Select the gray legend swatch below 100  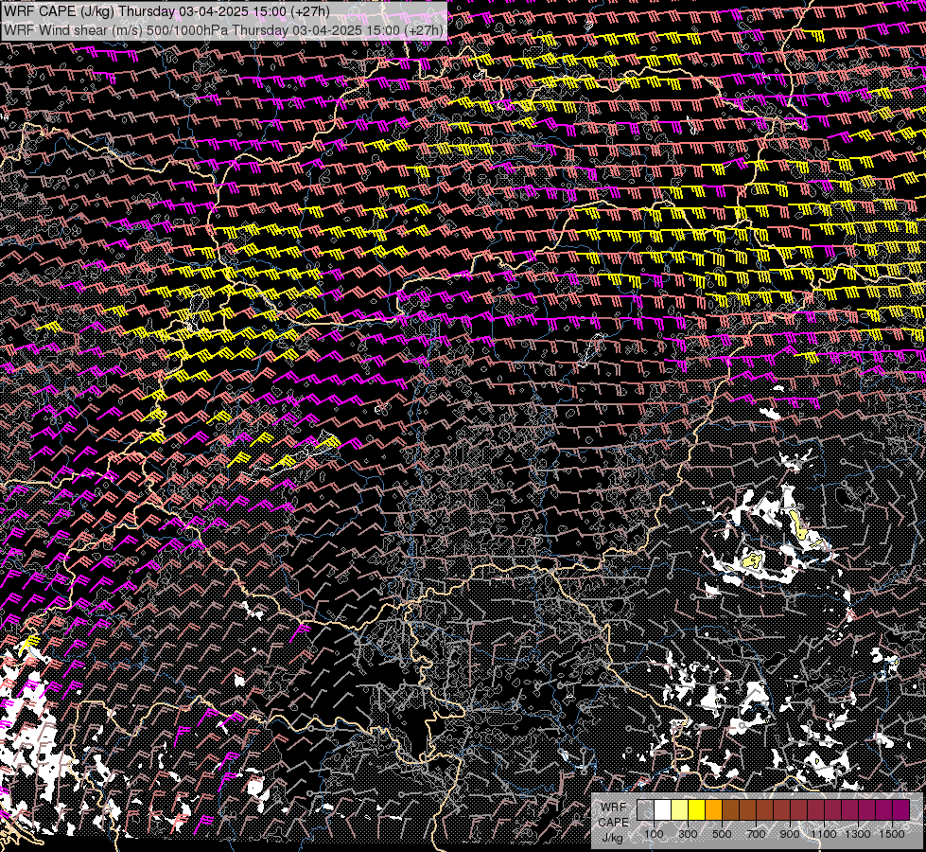[645, 809]
